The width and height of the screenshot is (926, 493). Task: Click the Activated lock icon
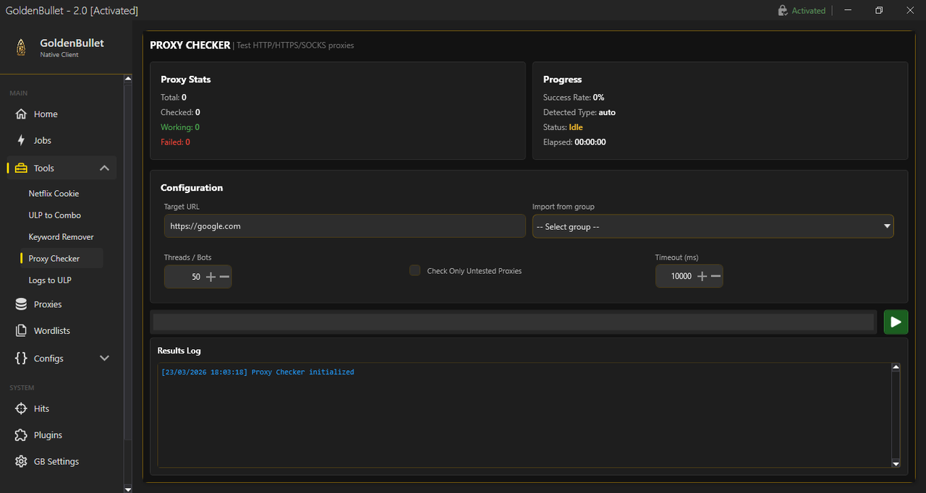click(x=783, y=10)
